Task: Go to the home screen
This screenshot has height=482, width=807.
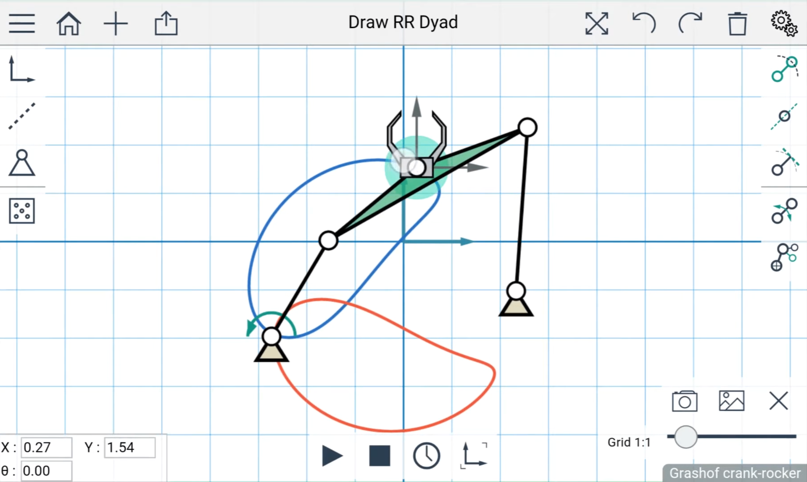Action: coord(69,24)
